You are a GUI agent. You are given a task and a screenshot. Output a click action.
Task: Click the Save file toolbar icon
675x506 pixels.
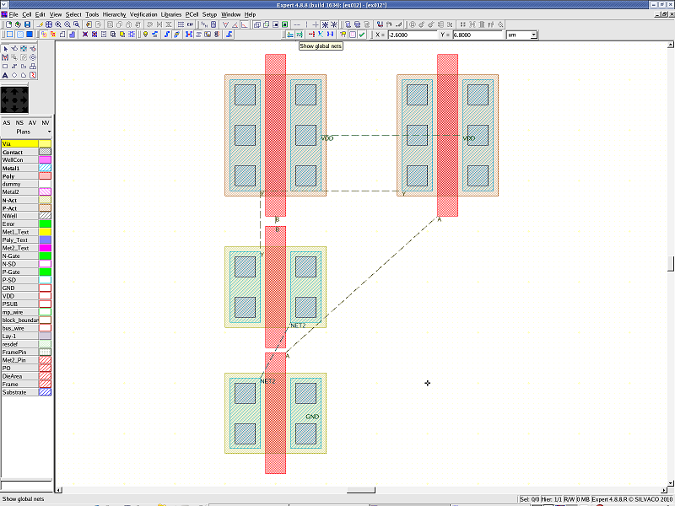[28, 24]
